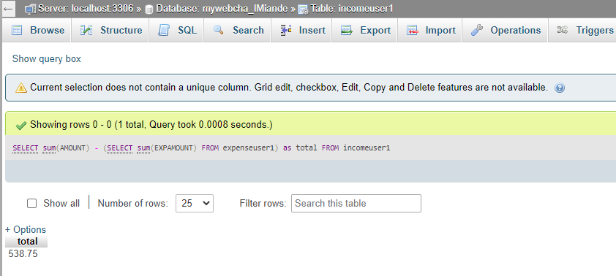The width and height of the screenshot is (616, 276).
Task: Click the Import tab icon
Action: click(x=412, y=30)
